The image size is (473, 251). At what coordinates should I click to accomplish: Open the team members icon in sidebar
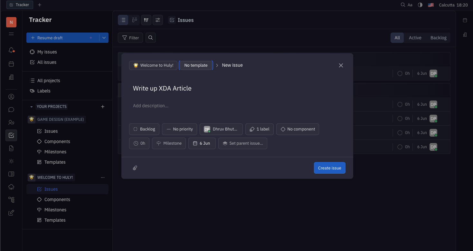click(x=11, y=122)
